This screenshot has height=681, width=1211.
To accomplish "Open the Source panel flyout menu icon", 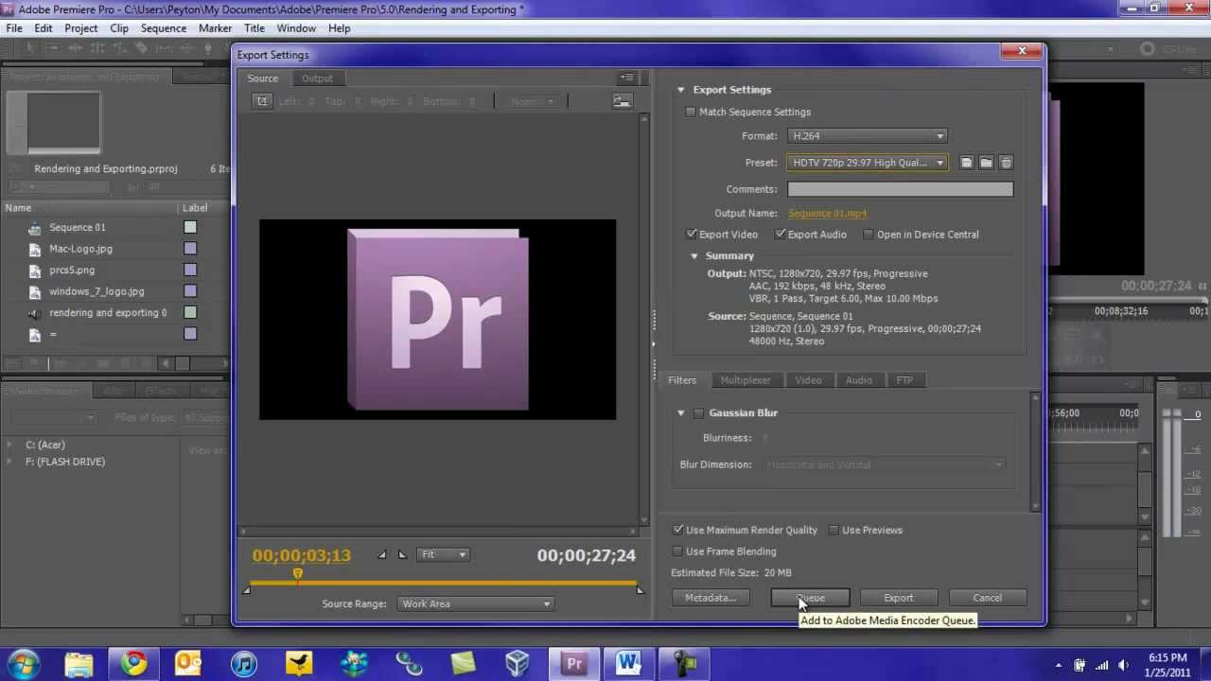I will click(x=626, y=78).
